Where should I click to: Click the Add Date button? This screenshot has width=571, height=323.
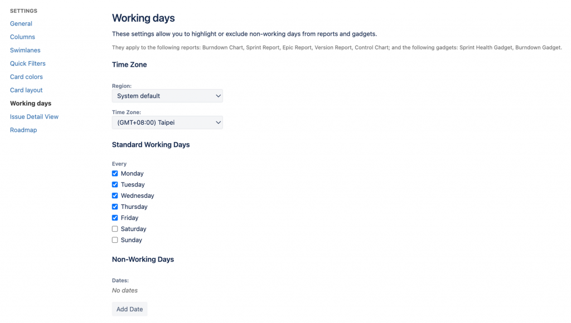tap(129, 309)
